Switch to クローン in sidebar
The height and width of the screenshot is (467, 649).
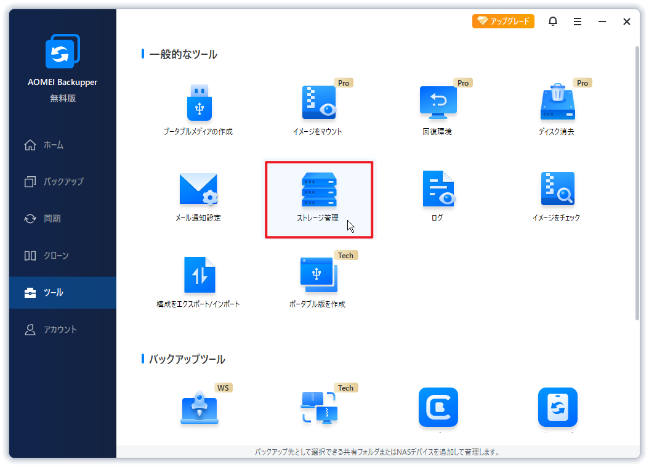[x=63, y=256]
